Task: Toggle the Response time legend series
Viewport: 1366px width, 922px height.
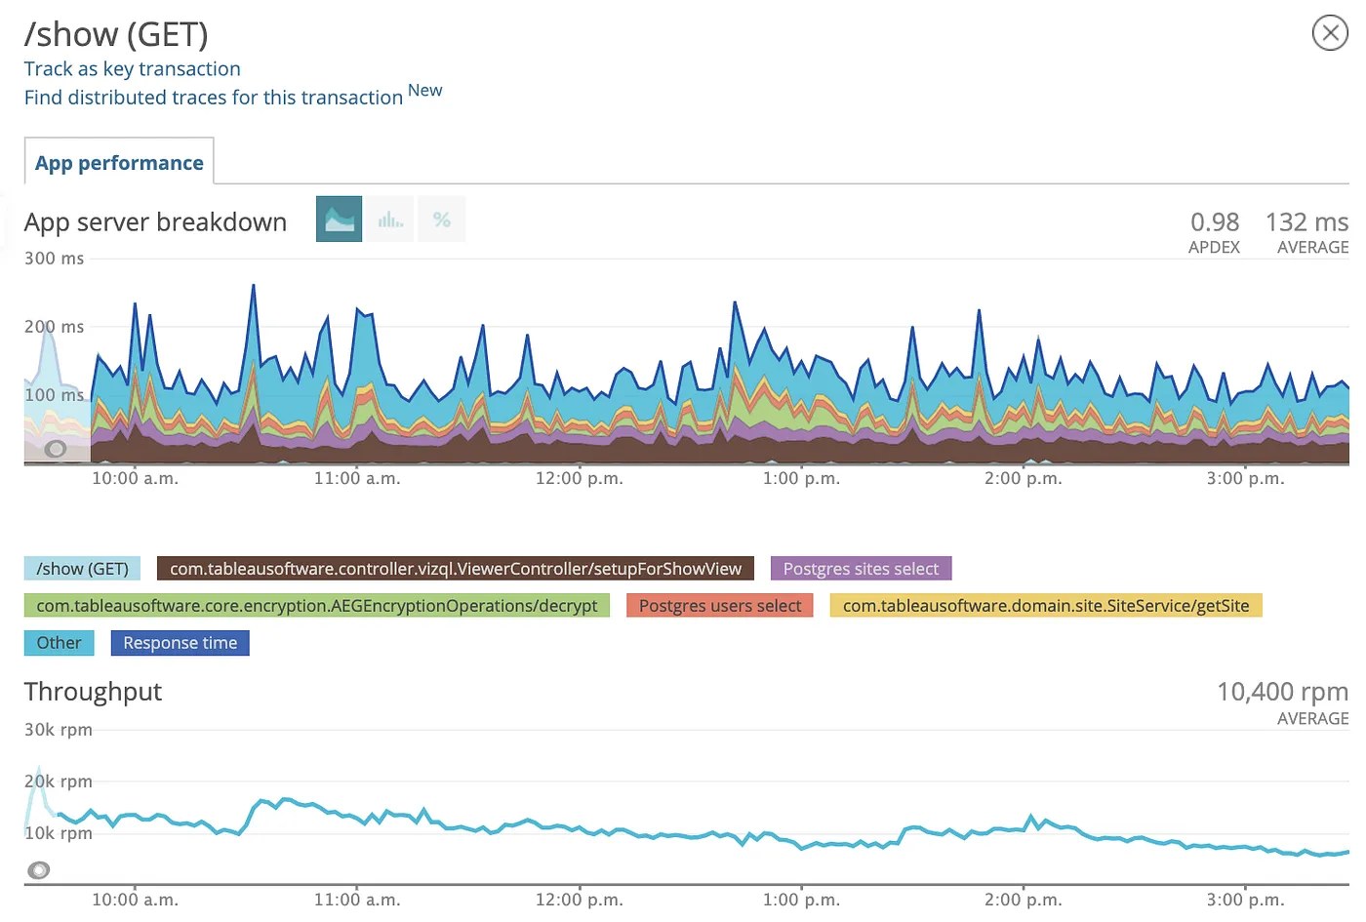Action: [x=180, y=643]
